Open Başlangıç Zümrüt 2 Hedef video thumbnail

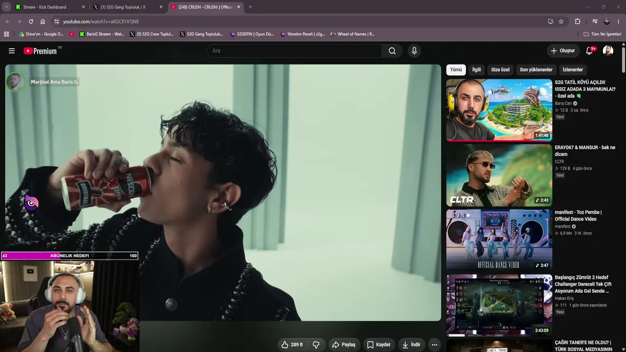tap(499, 305)
